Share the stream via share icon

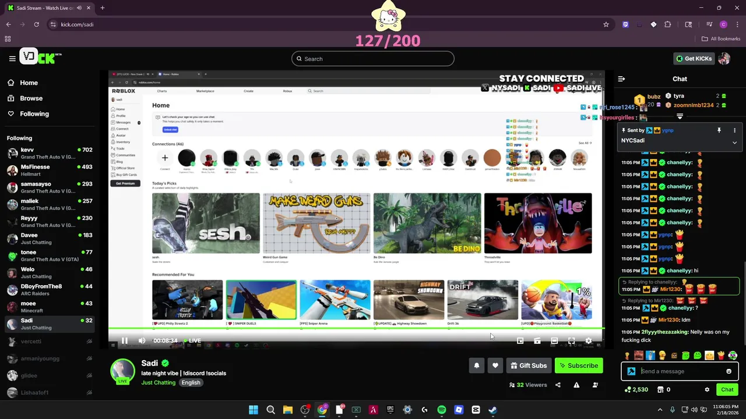point(558,385)
